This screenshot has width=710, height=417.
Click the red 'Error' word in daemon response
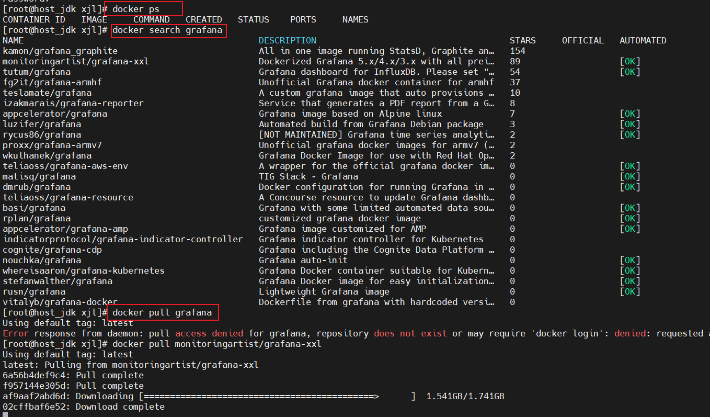tap(16, 333)
